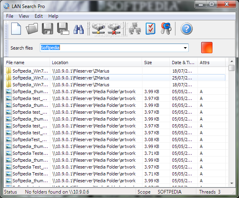Open saved results with folder icon
The height and width of the screenshot is (198, 239).
click(x=32, y=29)
